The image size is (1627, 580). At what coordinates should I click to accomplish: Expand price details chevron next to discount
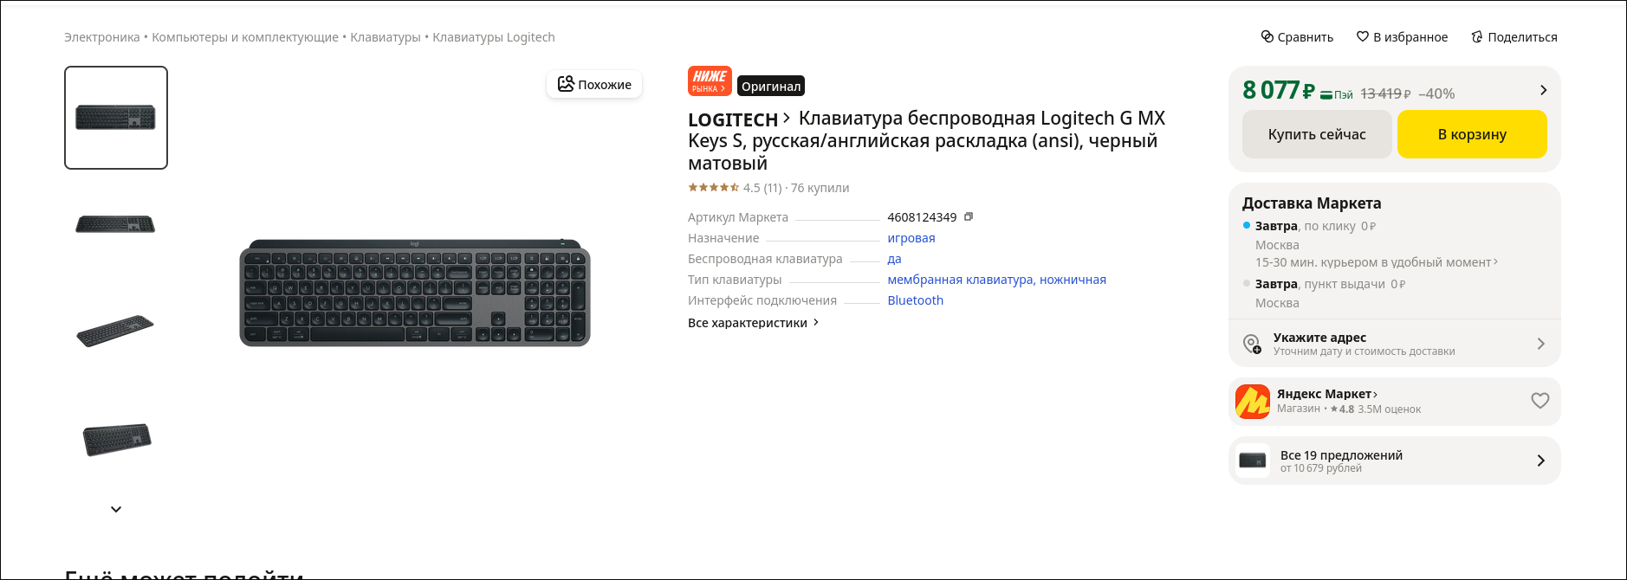(x=1543, y=90)
